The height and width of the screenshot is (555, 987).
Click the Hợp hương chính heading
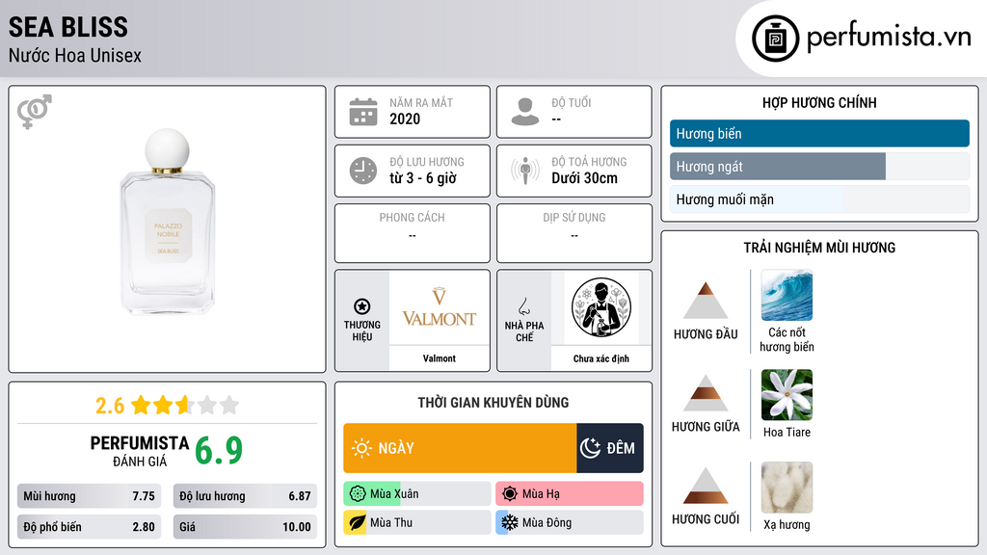[819, 102]
